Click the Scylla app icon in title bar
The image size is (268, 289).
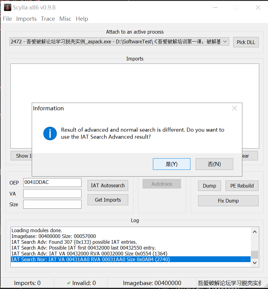pos(7,7)
